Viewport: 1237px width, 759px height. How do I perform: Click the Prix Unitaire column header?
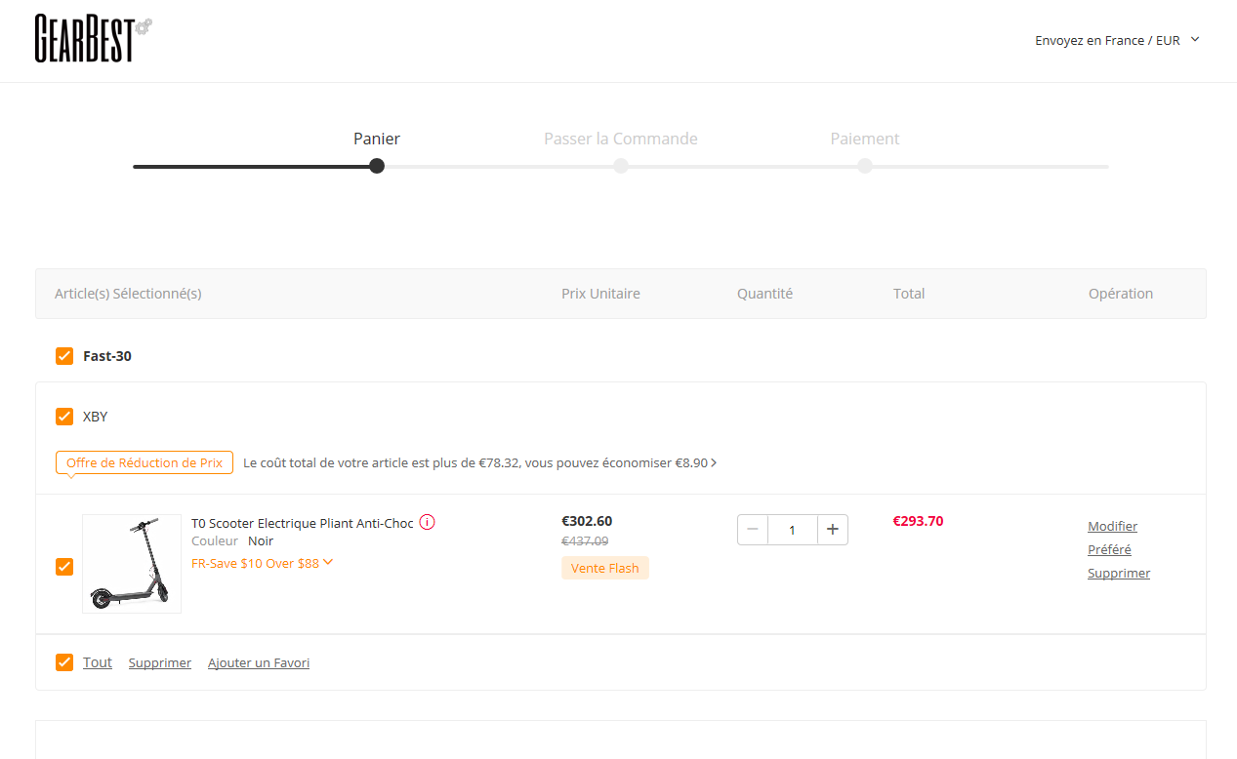pos(600,294)
